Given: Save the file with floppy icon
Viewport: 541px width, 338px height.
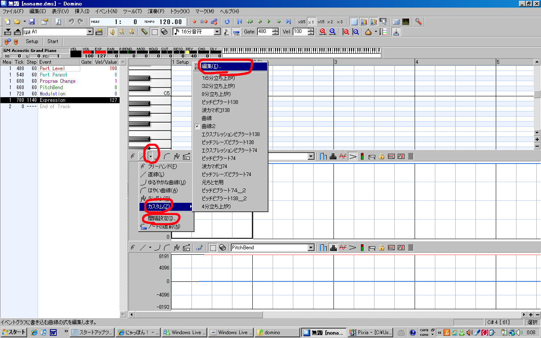Looking at the screenshot, I should click(x=32, y=22).
